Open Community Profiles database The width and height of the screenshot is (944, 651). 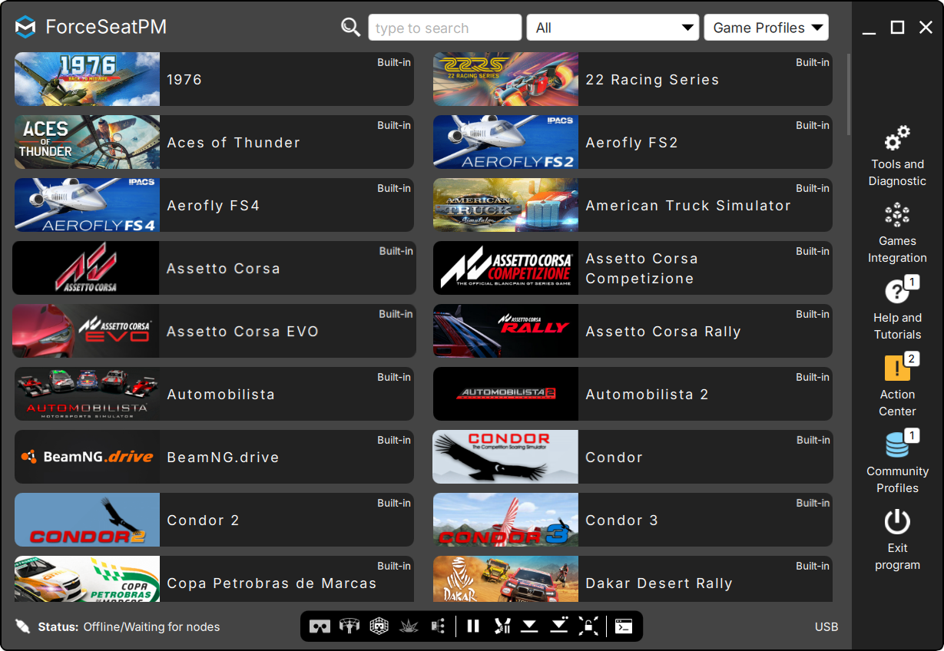pos(897,462)
